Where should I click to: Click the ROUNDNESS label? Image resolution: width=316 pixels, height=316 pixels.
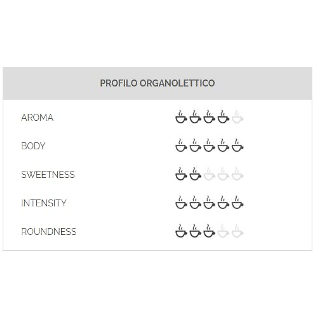point(49,232)
